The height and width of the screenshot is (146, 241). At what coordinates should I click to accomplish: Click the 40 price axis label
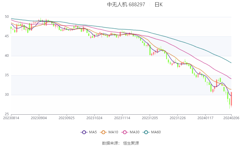click(x=7, y=56)
